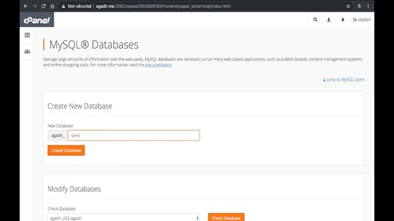Click the agadir.ma URL in address bar
This screenshot has height=221, width=394.
point(163,6)
